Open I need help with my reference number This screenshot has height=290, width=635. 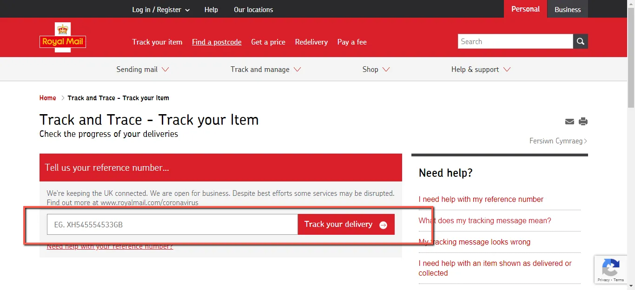tap(481, 199)
